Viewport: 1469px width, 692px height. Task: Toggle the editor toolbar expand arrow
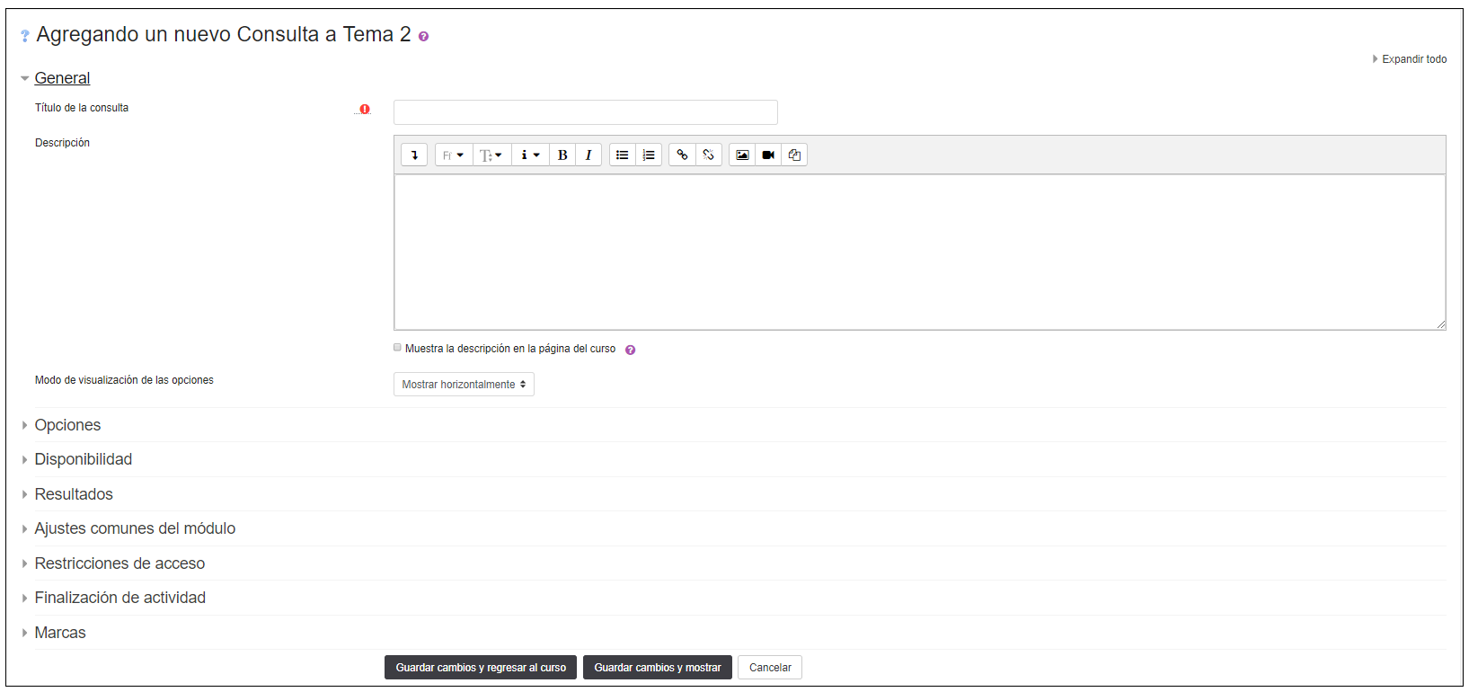click(414, 155)
